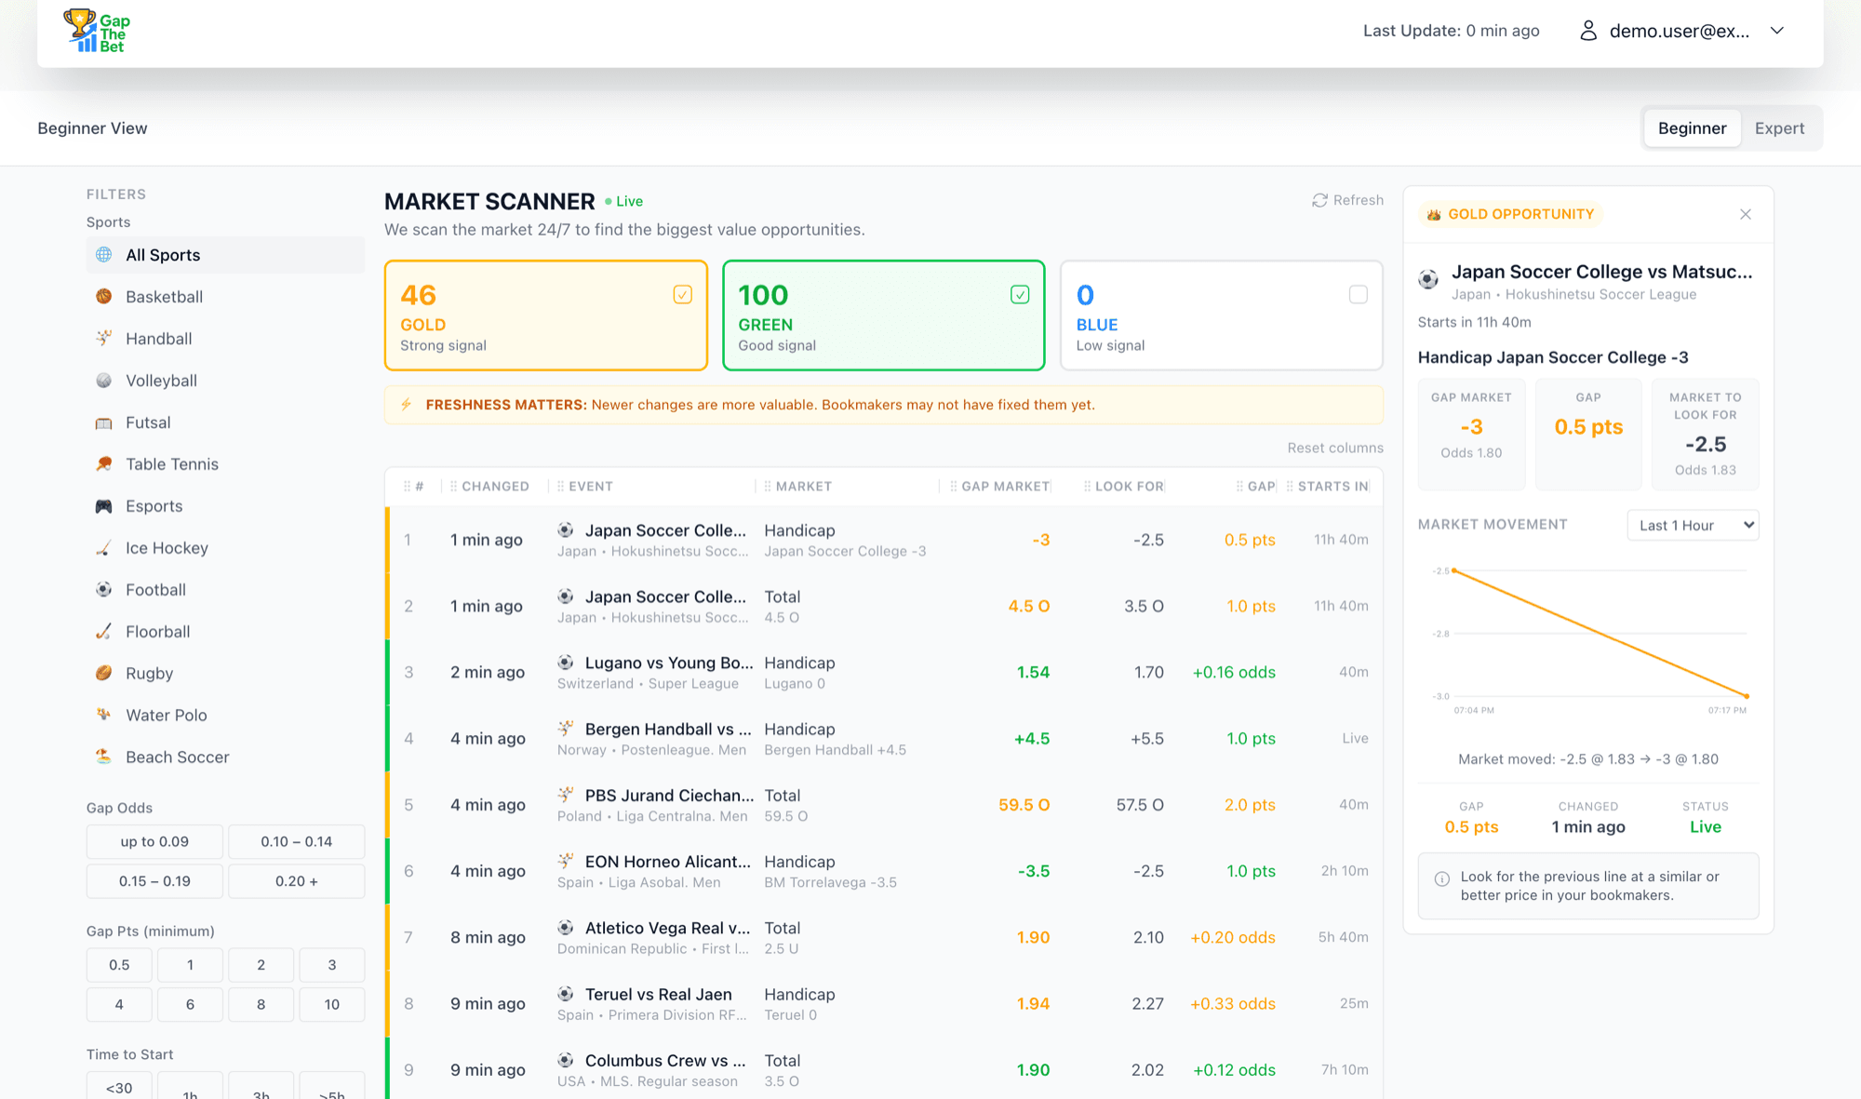The width and height of the screenshot is (1861, 1099).
Task: Uncheck the GOLD strong signal checkbox
Action: 683,295
